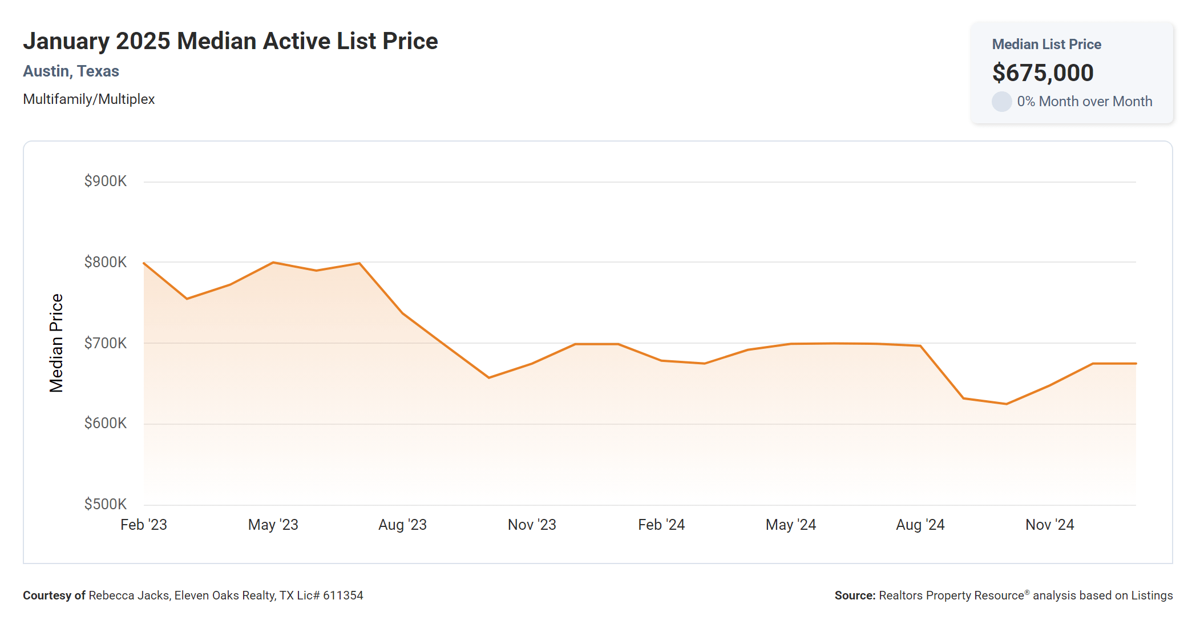Click the $700K y-axis label

pyautogui.click(x=106, y=343)
